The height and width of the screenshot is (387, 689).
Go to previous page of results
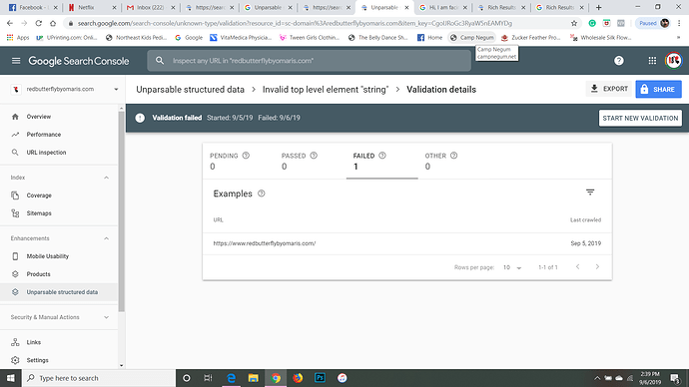(578, 266)
